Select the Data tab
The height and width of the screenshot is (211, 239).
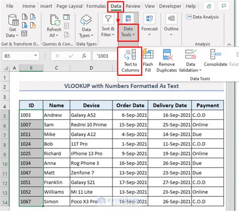(x=116, y=7)
